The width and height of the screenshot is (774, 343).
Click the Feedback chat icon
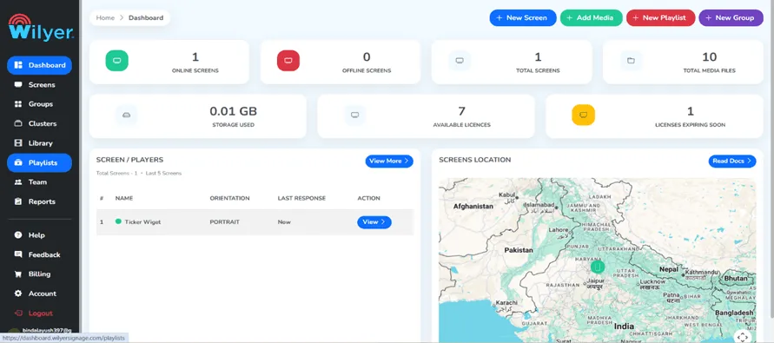pos(18,254)
